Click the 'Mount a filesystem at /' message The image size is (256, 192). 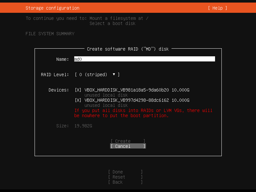pos(119,18)
